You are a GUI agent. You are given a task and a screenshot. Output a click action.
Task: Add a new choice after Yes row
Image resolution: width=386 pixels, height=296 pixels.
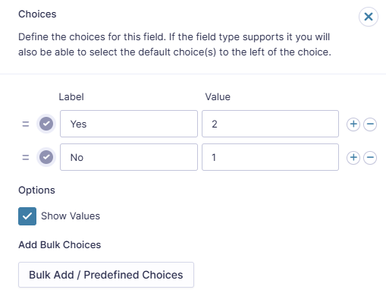[353, 124]
